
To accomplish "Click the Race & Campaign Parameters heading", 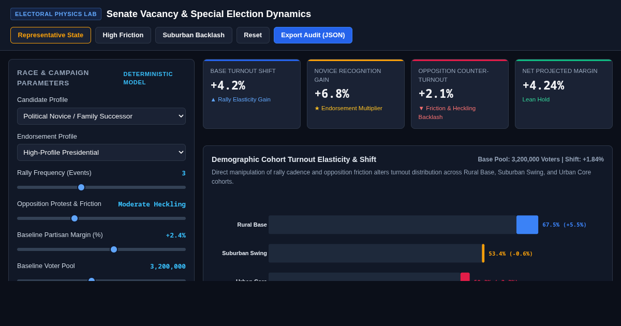I will coord(53,78).
